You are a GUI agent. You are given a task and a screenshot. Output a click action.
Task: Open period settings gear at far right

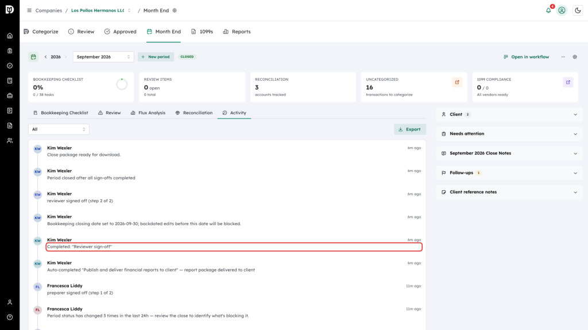(575, 57)
